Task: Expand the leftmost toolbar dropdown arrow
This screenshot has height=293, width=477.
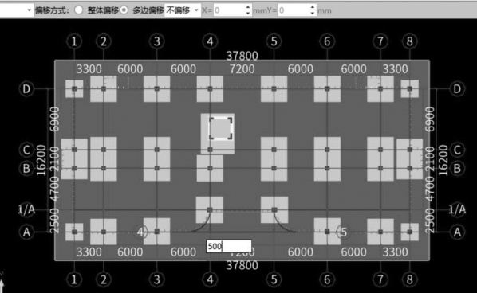Action: (x=30, y=10)
